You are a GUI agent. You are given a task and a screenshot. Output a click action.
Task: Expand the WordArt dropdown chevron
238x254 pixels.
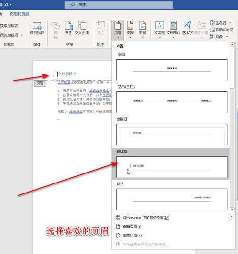click(x=188, y=37)
